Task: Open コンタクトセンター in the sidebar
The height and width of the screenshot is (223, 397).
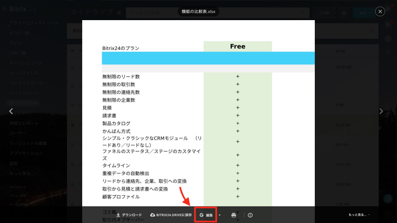Action: (28, 83)
